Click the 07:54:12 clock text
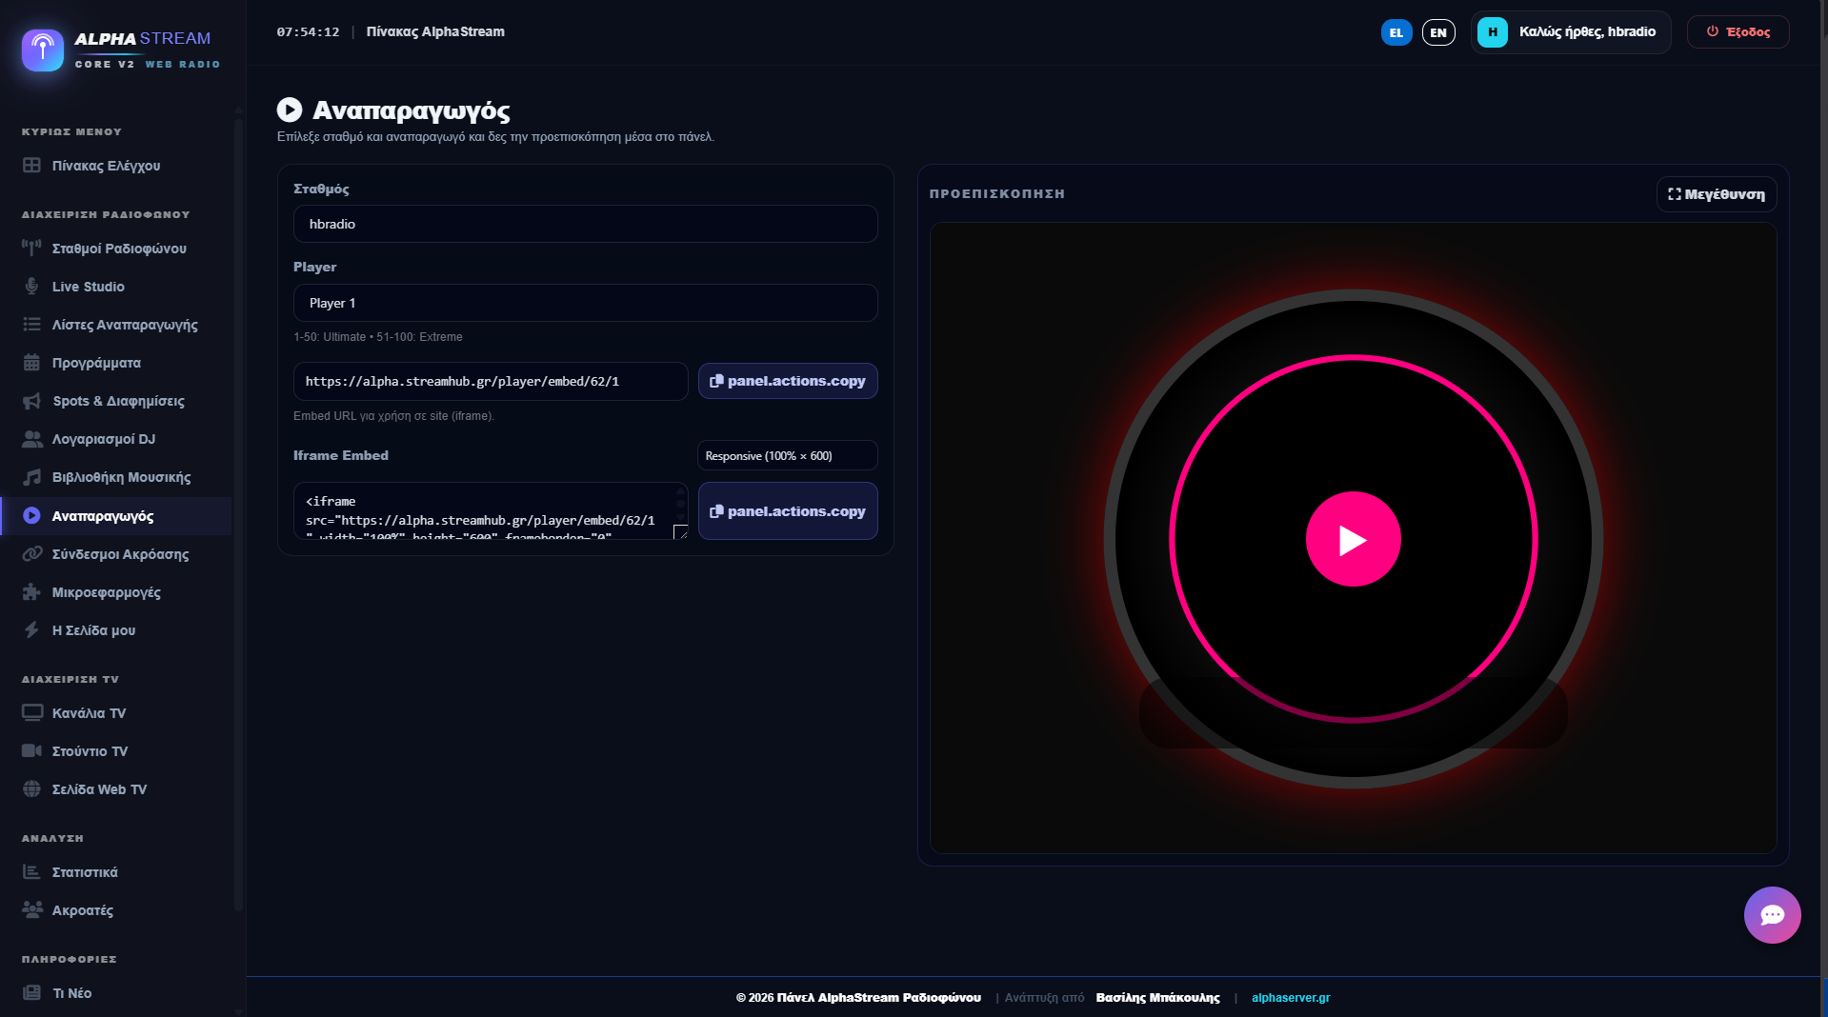Screen dimensions: 1828x1017 tap(308, 31)
